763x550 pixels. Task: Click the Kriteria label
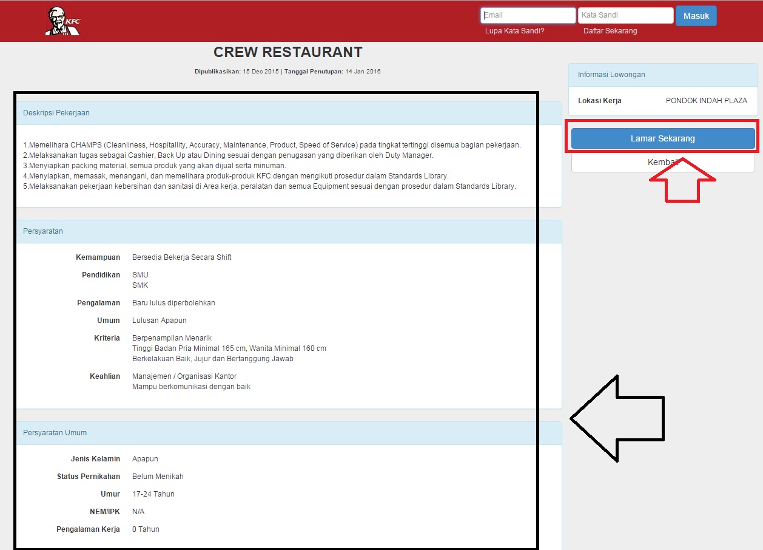107,338
